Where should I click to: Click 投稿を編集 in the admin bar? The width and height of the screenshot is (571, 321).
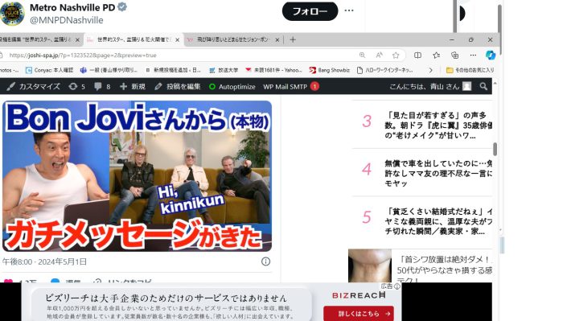click(x=178, y=87)
